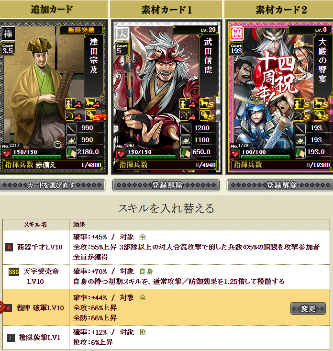Click 登録解除 under 武田信虎 card
Image resolution: width=333 pixels, height=351 pixels.
click(x=166, y=185)
